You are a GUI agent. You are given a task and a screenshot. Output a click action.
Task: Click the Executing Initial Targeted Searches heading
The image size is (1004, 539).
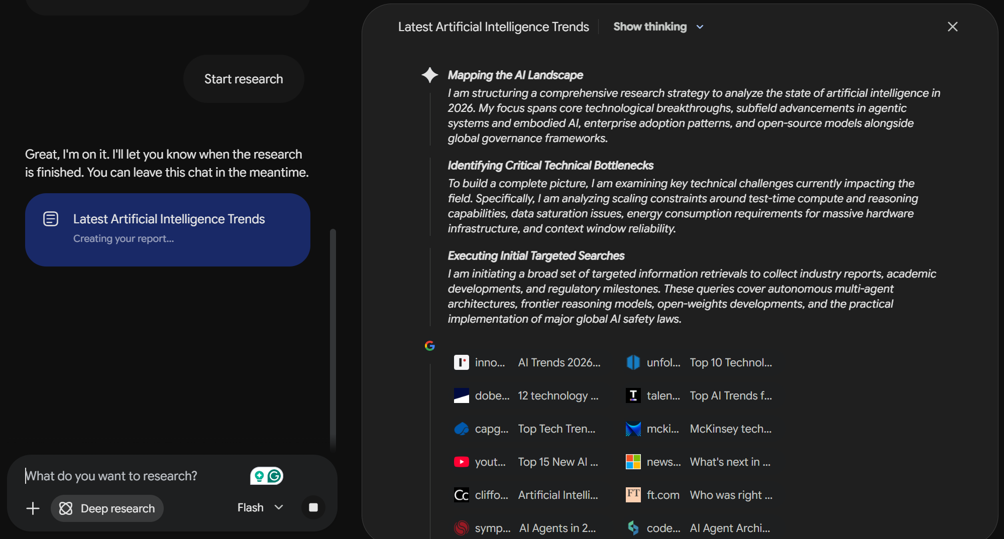tap(536, 255)
